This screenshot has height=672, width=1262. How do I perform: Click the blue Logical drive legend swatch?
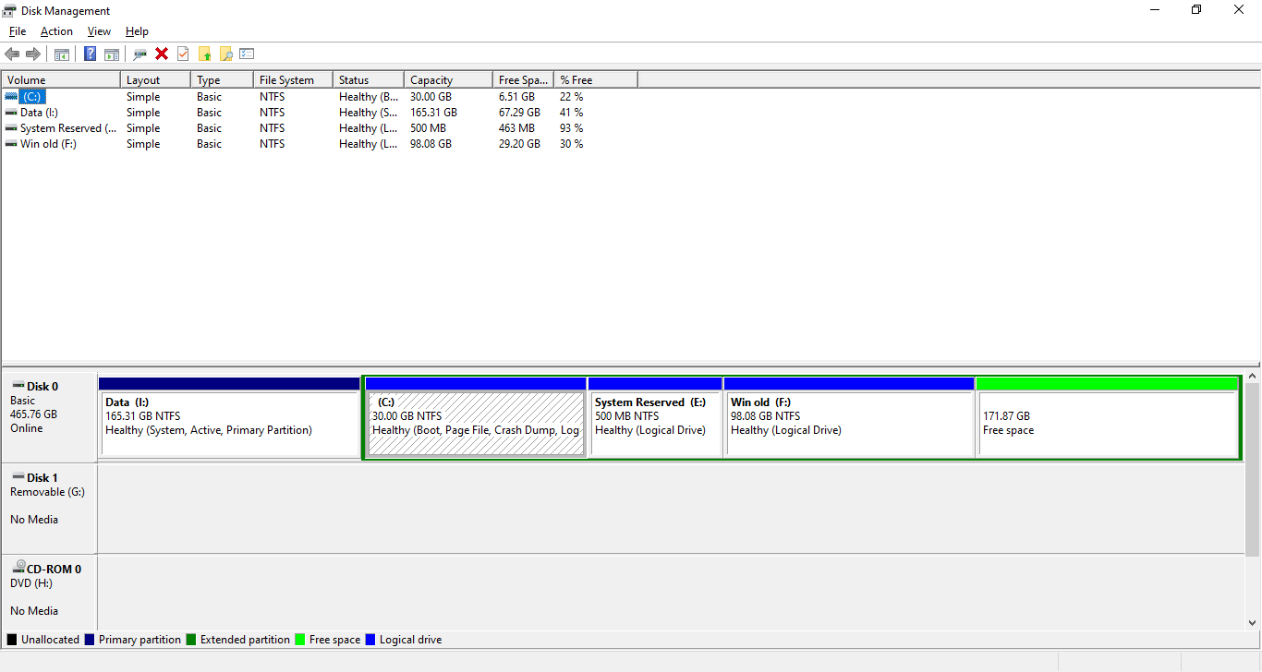(x=370, y=639)
